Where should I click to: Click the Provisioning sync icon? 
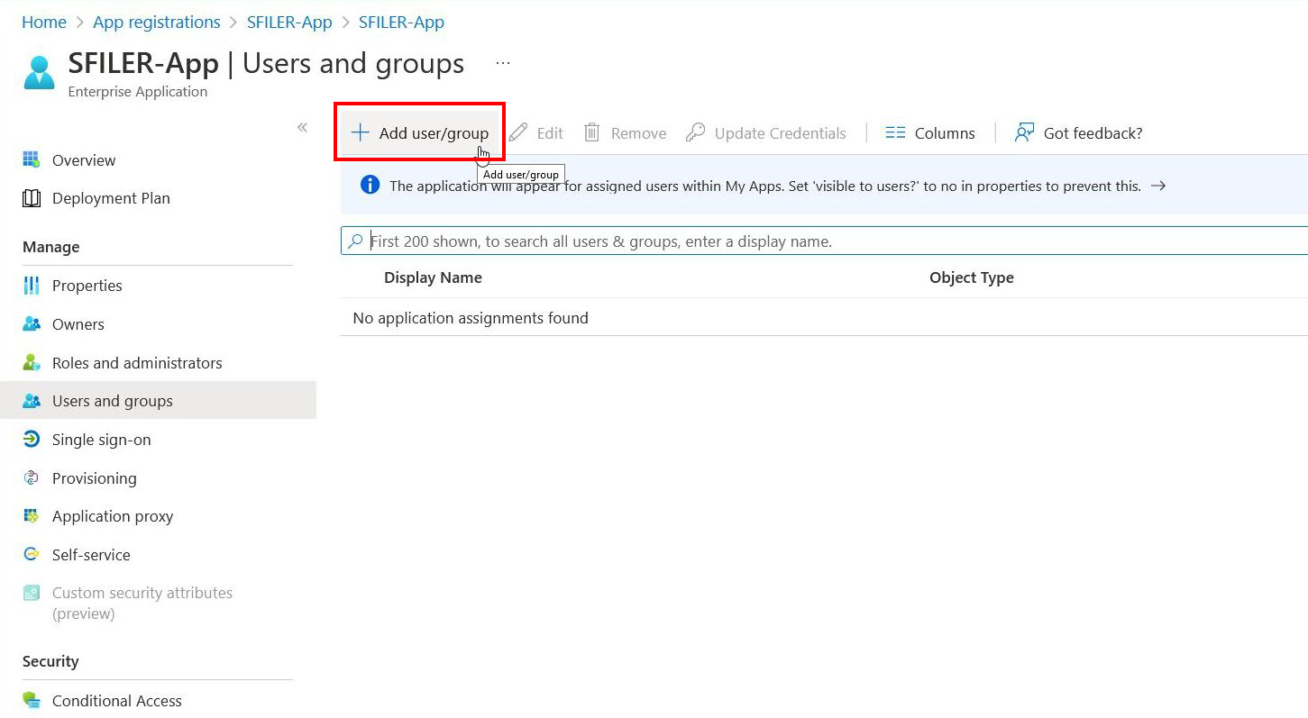pos(32,478)
